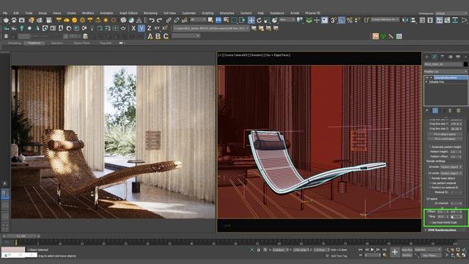
Task: Click the teapot icon at toolbar start
Action: 7,20
